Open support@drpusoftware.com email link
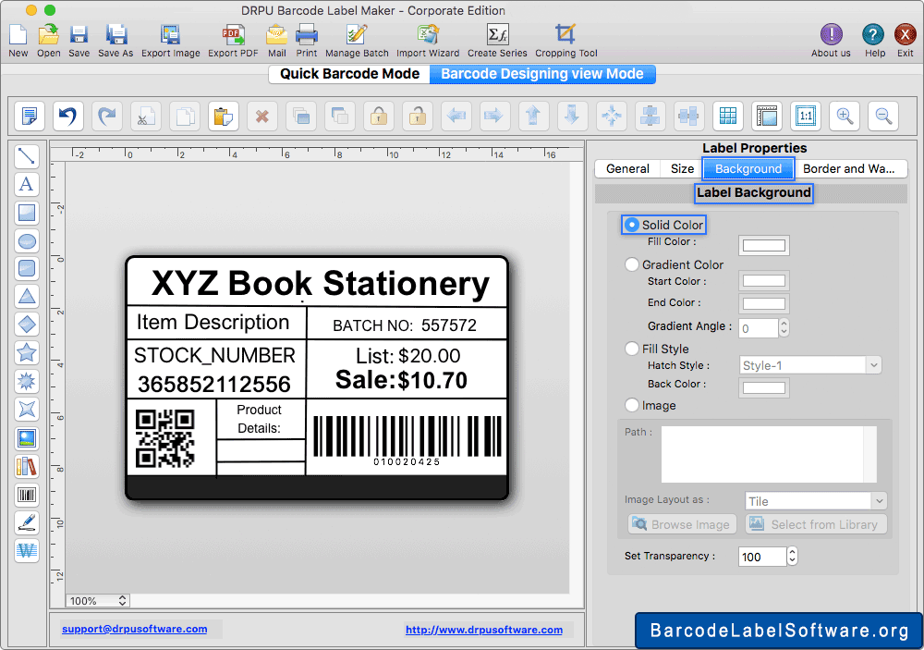The image size is (924, 650). click(134, 629)
